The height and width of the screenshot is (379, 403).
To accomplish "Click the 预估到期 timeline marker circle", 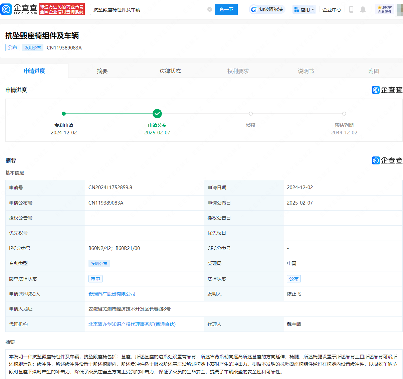I will click(344, 114).
